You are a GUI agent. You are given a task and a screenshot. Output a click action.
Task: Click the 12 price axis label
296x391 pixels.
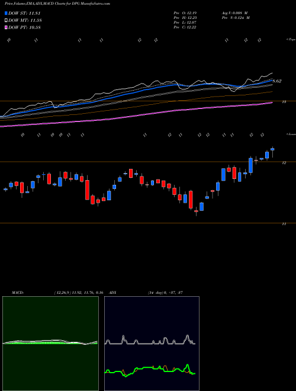pos(284,163)
